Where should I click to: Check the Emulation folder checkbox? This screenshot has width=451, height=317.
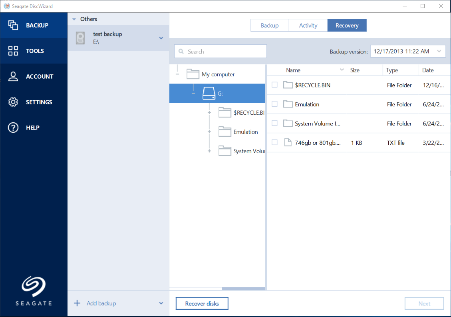[275, 104]
